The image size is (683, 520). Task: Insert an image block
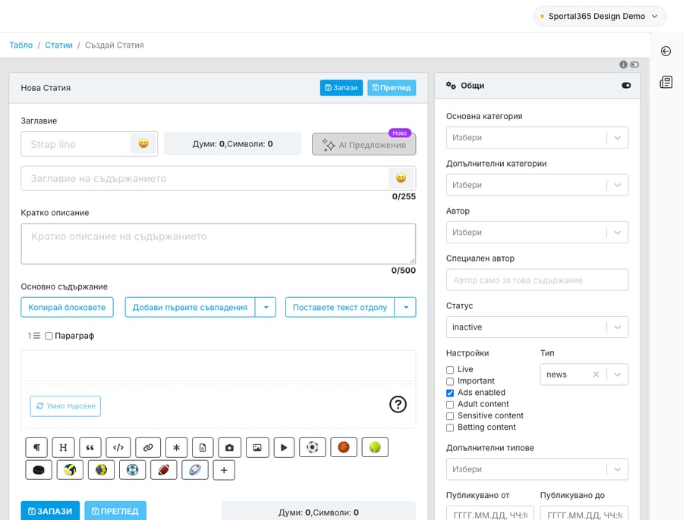[257, 447]
